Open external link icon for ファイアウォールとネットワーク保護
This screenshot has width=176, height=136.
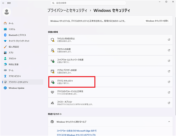[169, 61]
